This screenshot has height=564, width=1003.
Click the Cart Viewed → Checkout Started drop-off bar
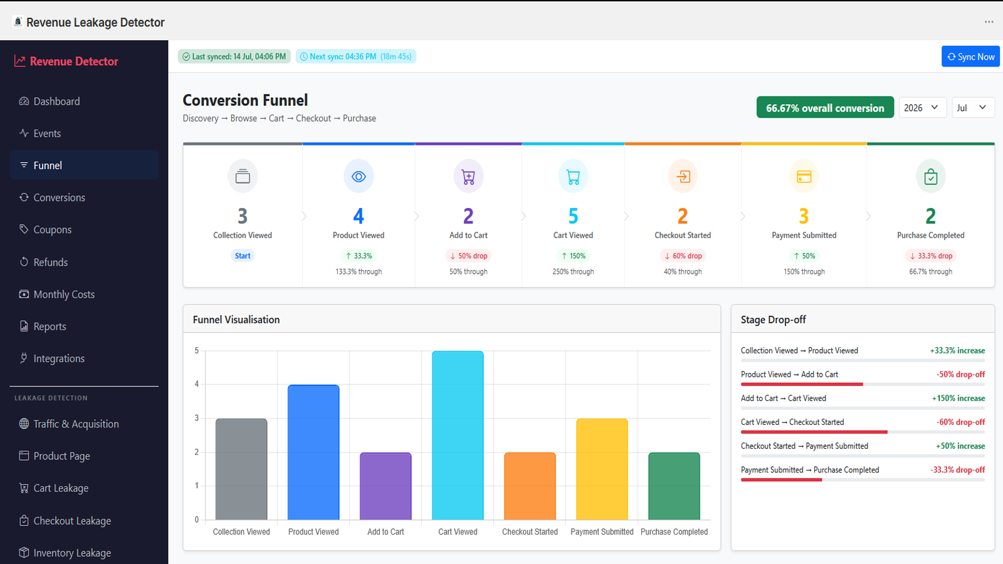coord(863,432)
